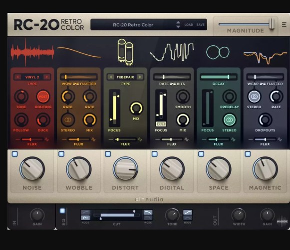The width and height of the screenshot is (290, 250).
Task: Open the RC-20 Retro Color preset name field
Action: [133, 25]
